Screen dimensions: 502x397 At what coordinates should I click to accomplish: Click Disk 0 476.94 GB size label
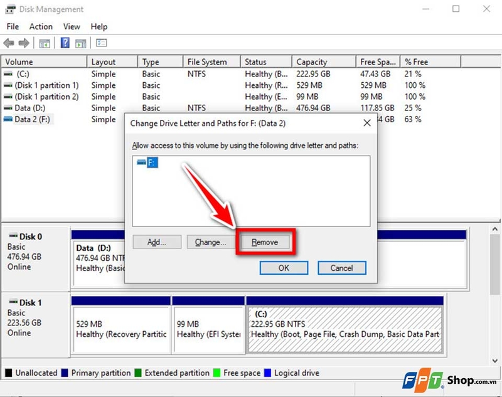click(24, 257)
